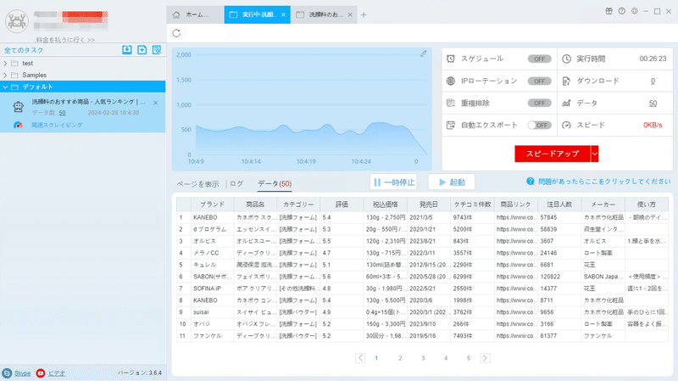The image size is (678, 381).
Task: Click the import task icon in sidebar
Action: [126, 50]
